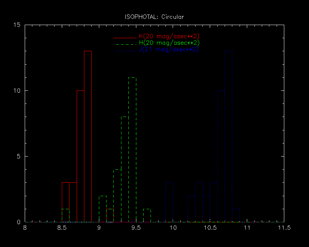Click the green dashed bar reaching count 8

click(x=125, y=169)
